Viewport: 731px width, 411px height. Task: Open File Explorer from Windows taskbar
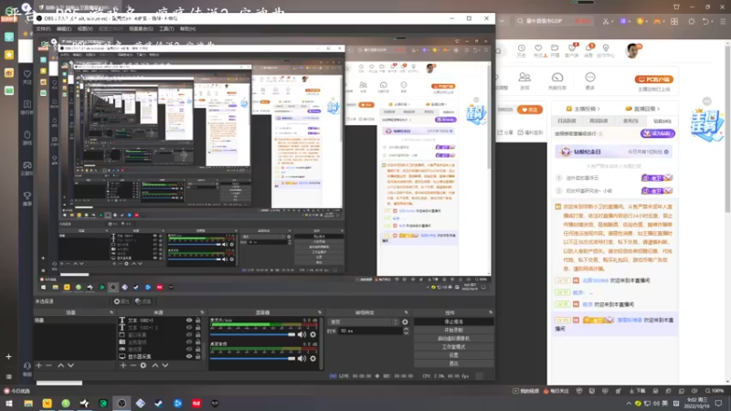tap(28, 403)
